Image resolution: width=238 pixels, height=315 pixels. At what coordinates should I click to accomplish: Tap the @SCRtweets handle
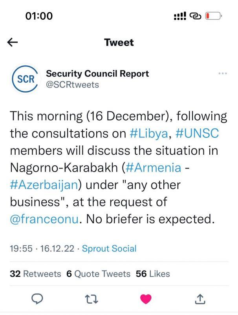(73, 84)
